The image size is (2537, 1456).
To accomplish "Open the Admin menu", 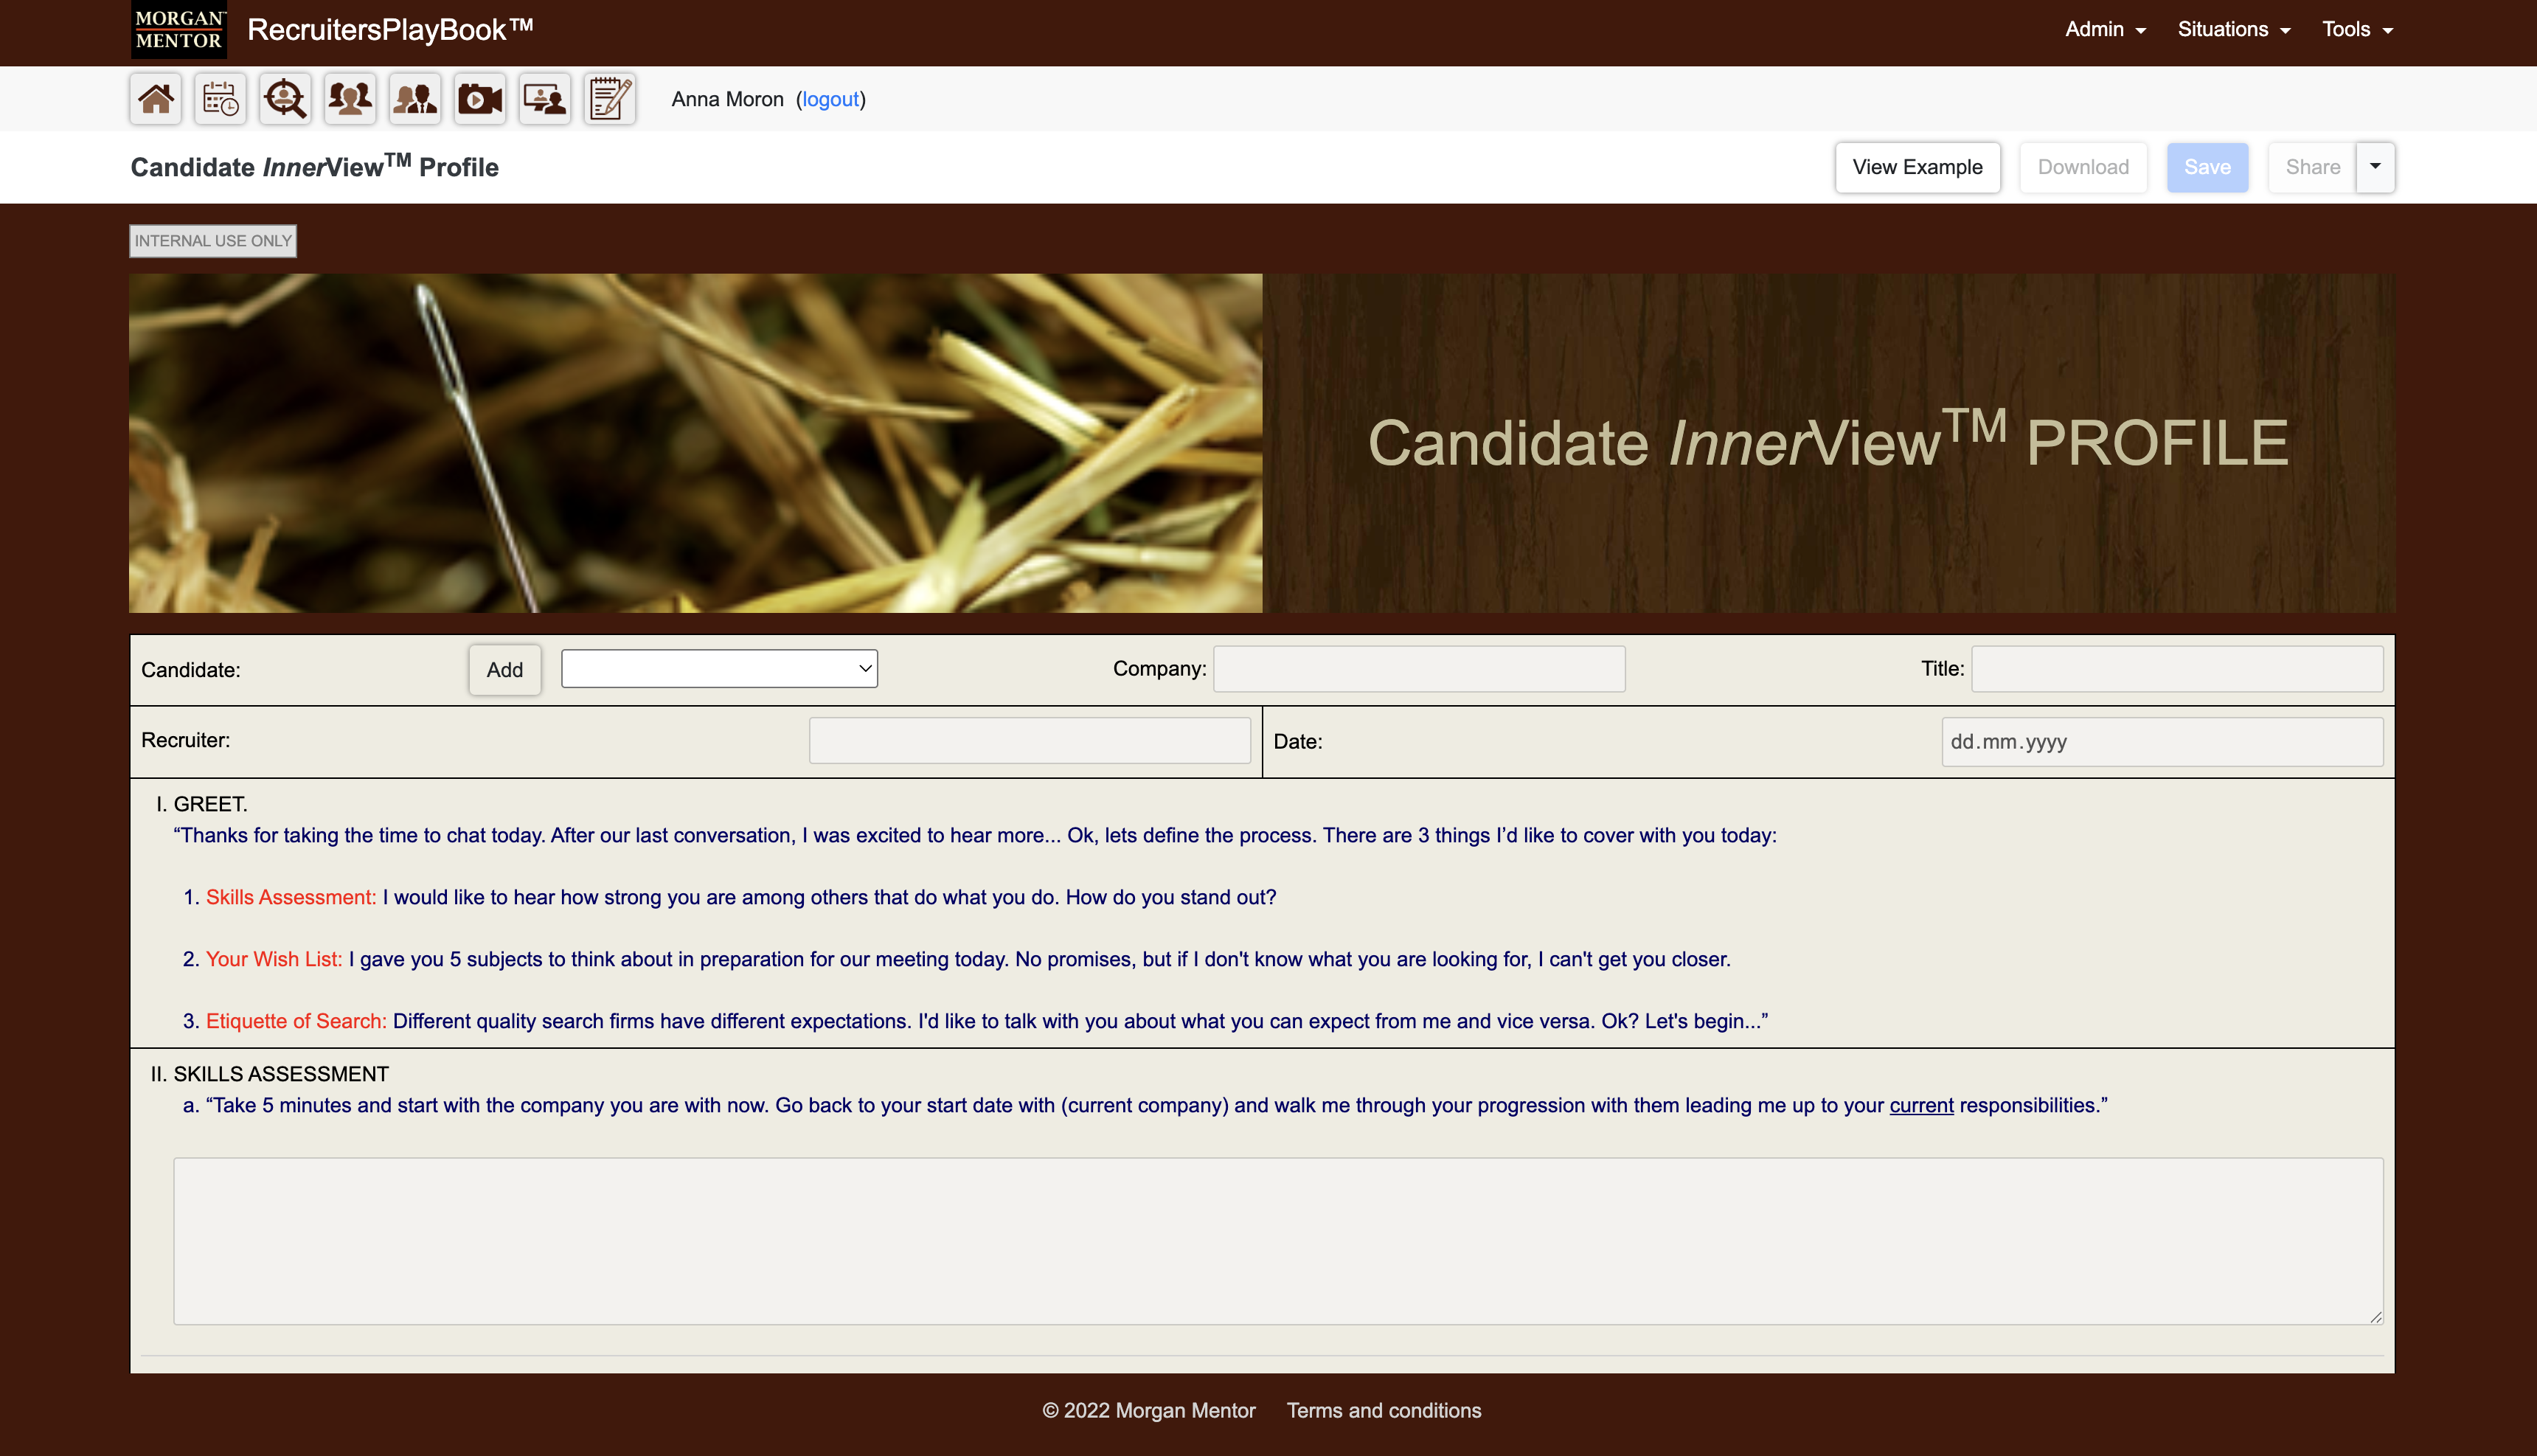I will tap(2105, 30).
